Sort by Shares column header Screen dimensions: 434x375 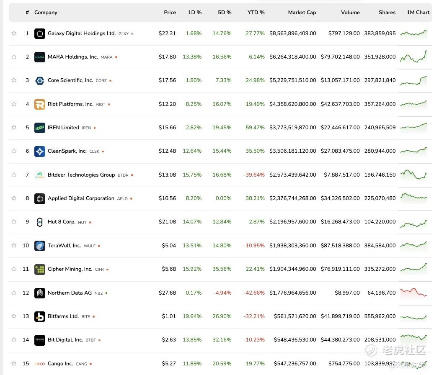point(387,13)
